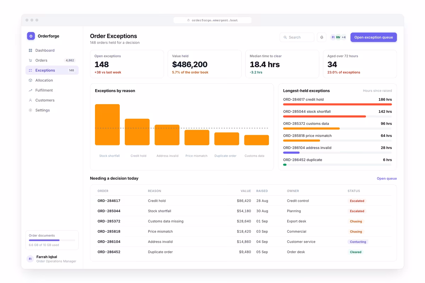Go to Orders in sidebar
Image resolution: width=425 pixels, height=283 pixels.
pyautogui.click(x=52, y=60)
